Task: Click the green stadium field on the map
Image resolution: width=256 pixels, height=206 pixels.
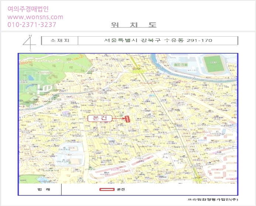Action: (x=214, y=64)
